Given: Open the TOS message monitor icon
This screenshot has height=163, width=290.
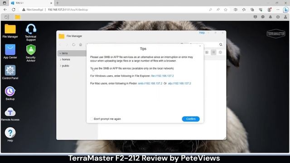Looking at the screenshot, I should (x=255, y=17).
